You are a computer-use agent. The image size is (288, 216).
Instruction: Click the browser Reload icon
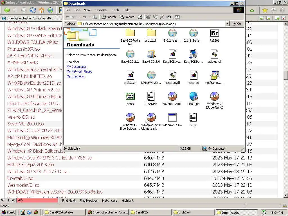33,10
